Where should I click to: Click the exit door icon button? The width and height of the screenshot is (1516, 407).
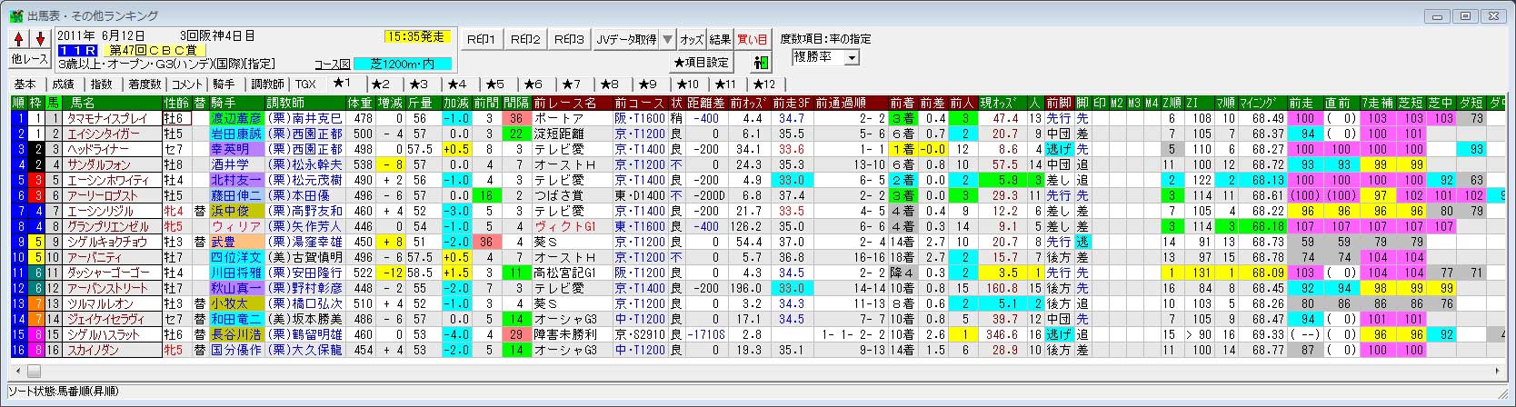[x=761, y=63]
